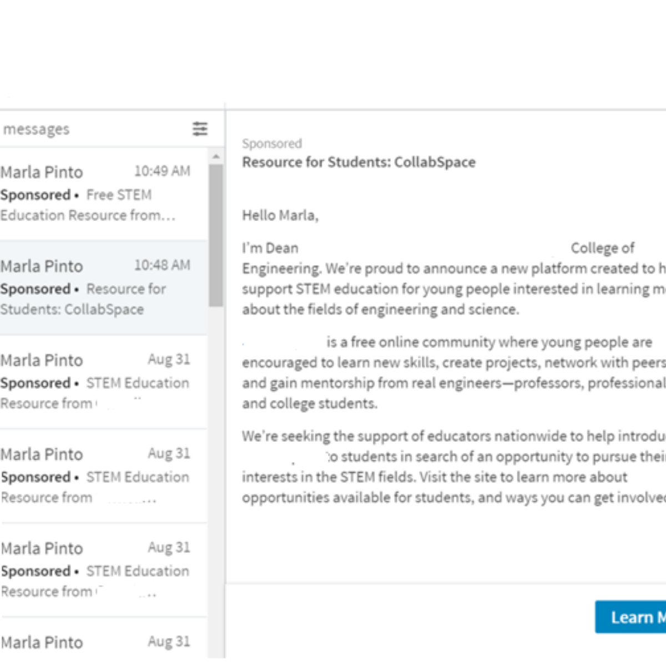The height and width of the screenshot is (666, 666).
Task: Click the 10:49 AM timestamp
Action: tap(162, 171)
